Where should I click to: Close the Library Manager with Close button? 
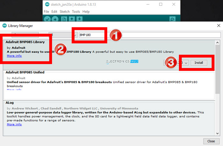point(211,141)
